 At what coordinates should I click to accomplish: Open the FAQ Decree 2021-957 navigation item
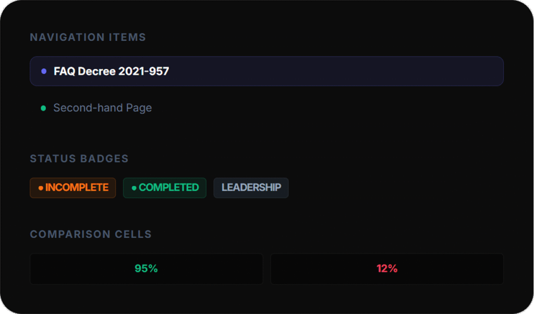111,71
